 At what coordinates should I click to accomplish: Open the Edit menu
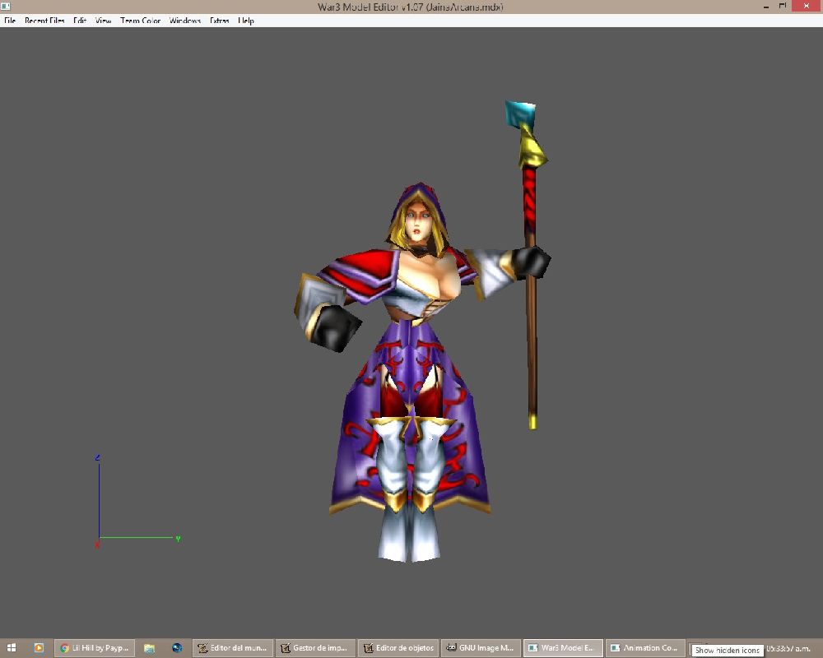pos(80,21)
